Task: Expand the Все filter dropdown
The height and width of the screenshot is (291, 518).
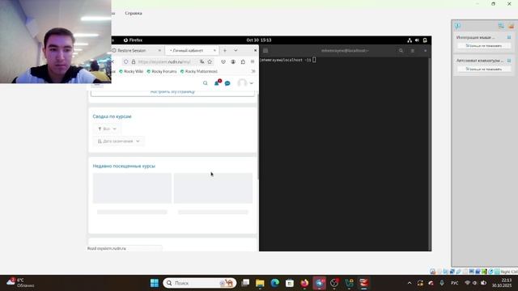Action: pos(107,129)
